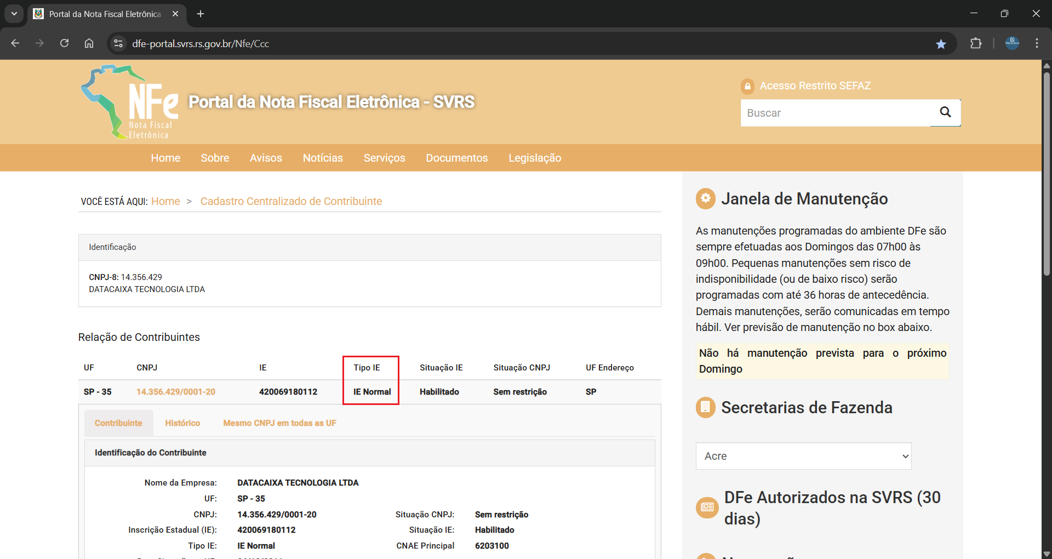Open the Serviços menu
Screen dimensions: 1052x559
click(x=384, y=158)
